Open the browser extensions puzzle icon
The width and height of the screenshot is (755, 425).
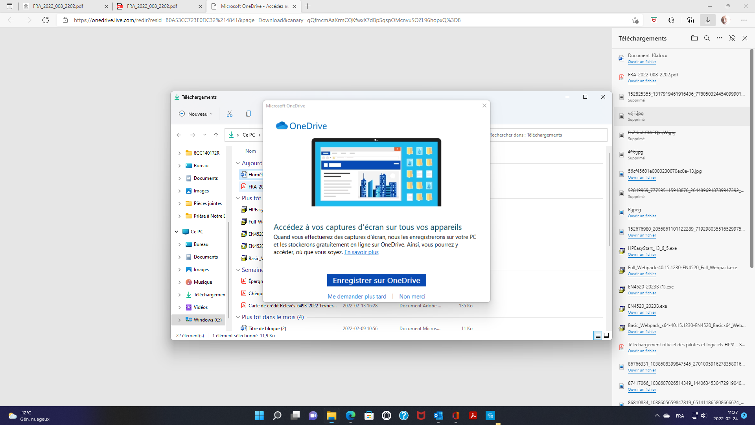point(671,20)
